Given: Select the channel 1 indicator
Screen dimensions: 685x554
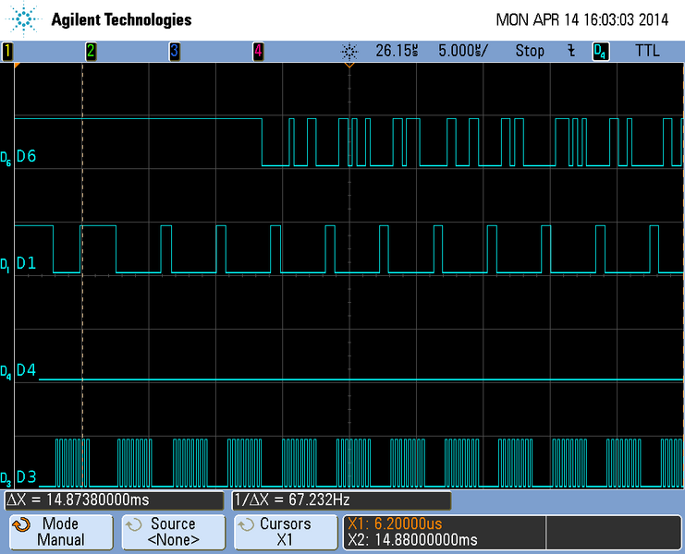Looking at the screenshot, I should [8, 51].
